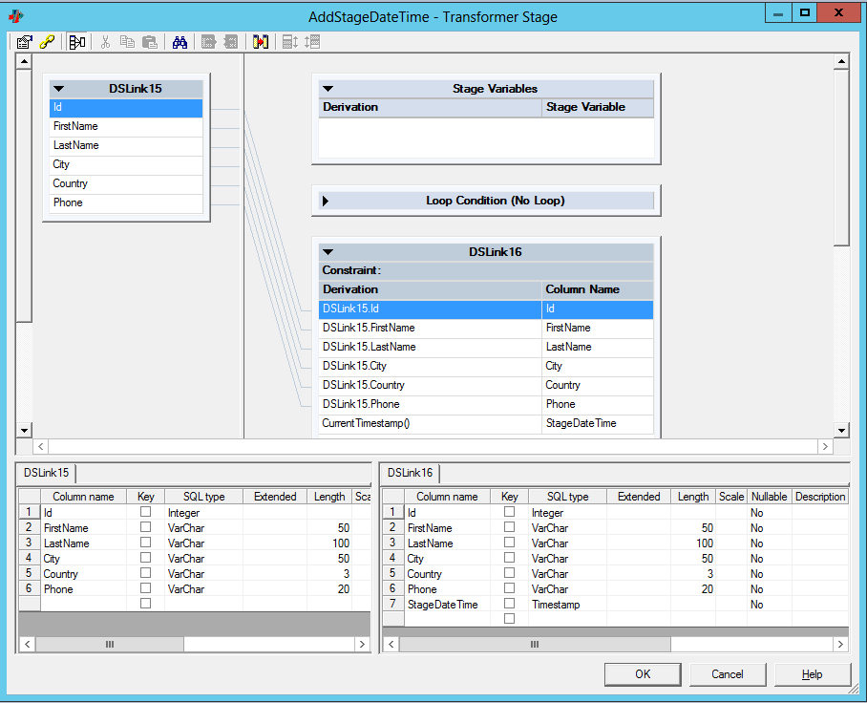Expand the Loop Condition (No Loop) section
867x703 pixels.
pos(326,201)
